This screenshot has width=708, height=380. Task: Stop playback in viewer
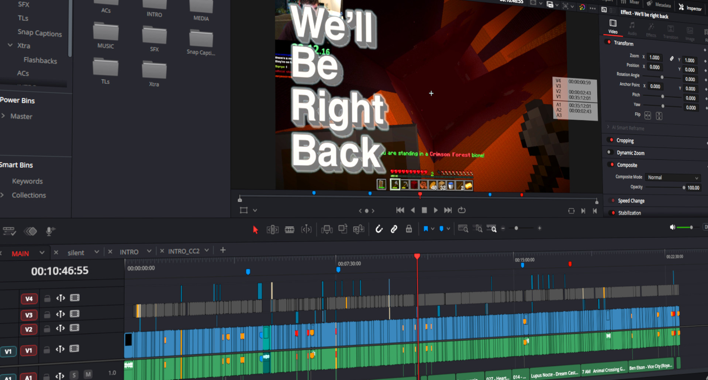pyautogui.click(x=424, y=210)
